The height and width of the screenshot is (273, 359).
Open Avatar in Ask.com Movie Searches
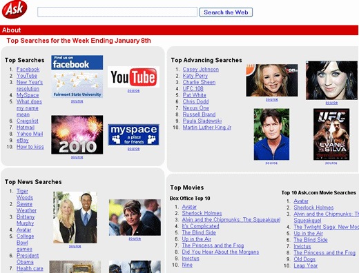tap(301, 201)
